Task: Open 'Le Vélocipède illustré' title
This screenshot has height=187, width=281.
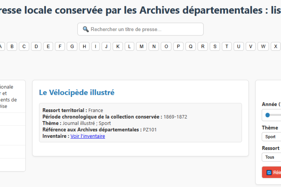Action: (x=77, y=93)
